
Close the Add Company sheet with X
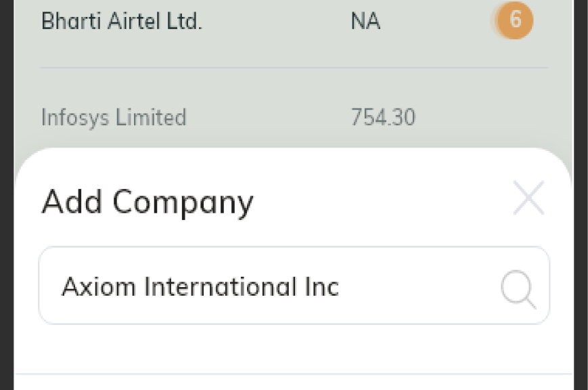pos(528,198)
